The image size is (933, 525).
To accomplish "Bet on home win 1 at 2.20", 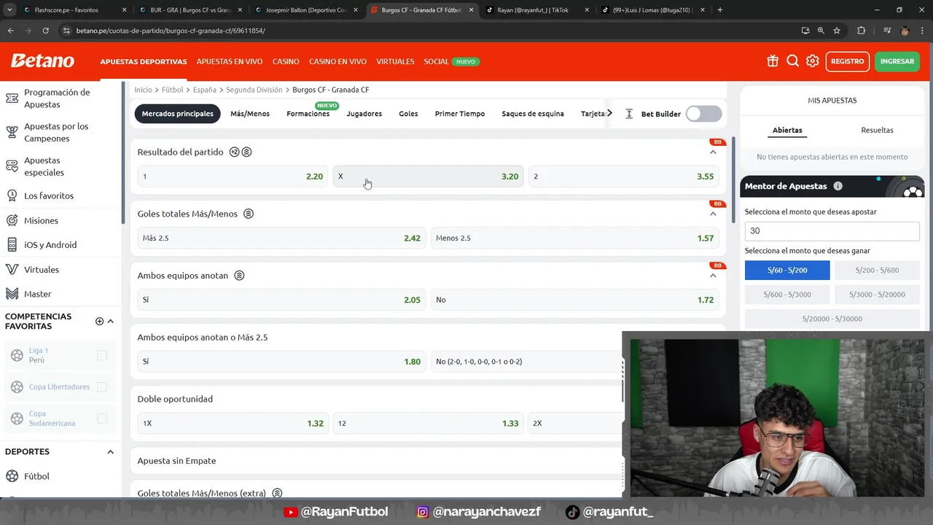I will pyautogui.click(x=233, y=176).
